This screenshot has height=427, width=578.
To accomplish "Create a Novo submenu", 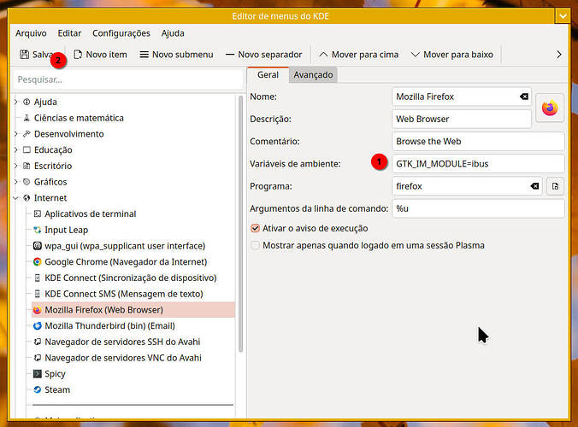I will pos(176,55).
